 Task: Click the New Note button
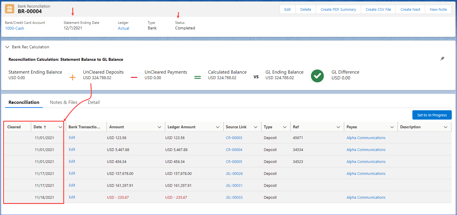click(x=438, y=9)
